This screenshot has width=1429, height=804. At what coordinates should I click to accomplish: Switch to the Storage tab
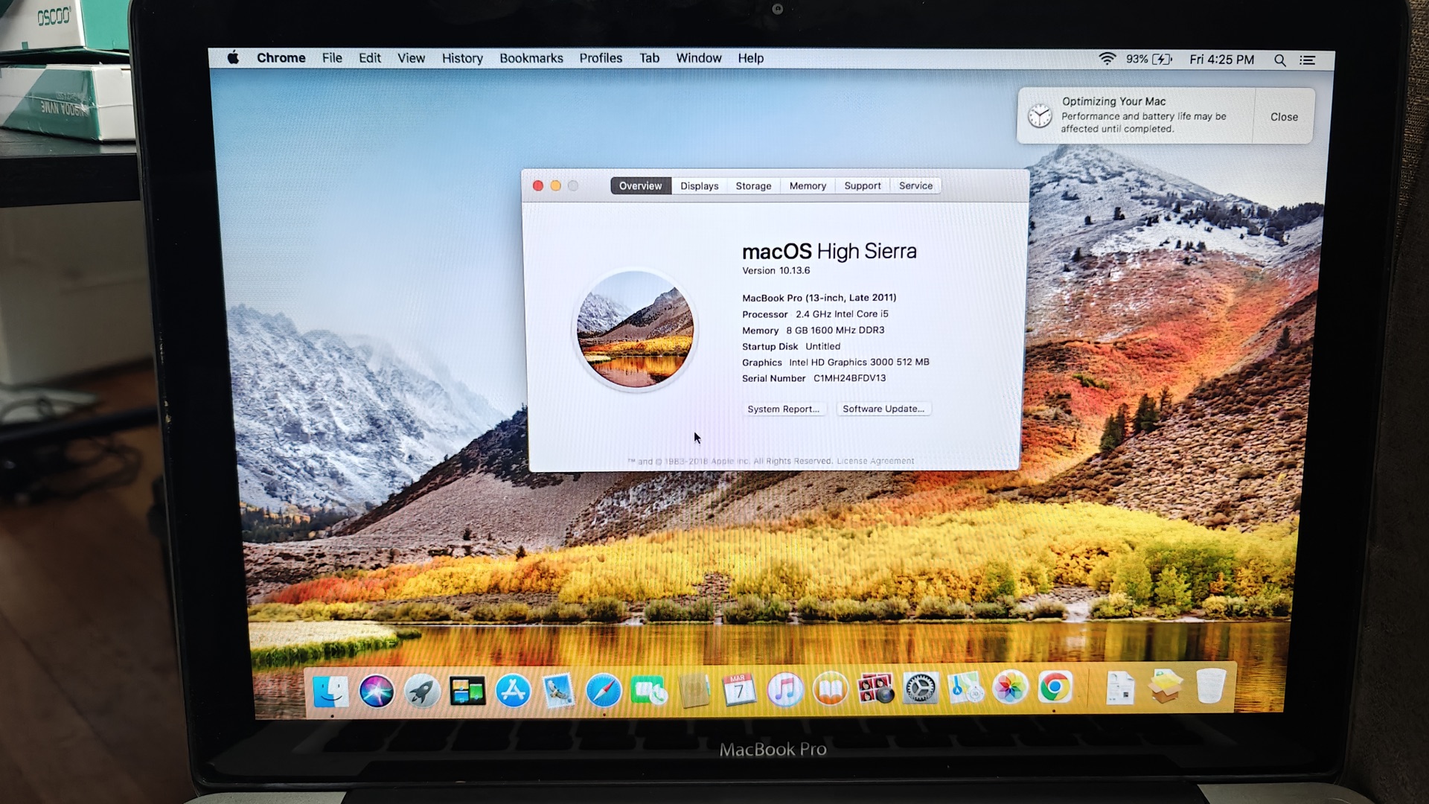753,186
